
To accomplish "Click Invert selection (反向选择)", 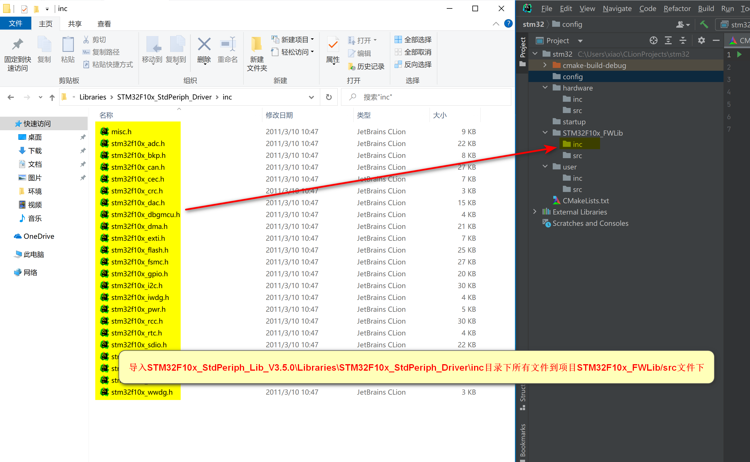I will (413, 65).
